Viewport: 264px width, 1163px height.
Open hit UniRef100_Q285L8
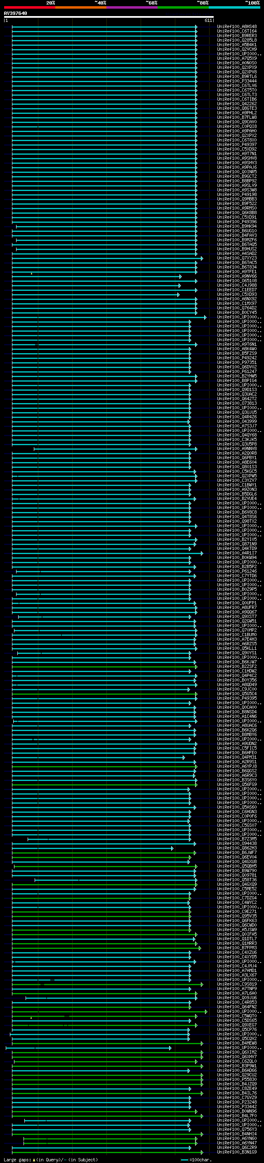[x=237, y=40]
